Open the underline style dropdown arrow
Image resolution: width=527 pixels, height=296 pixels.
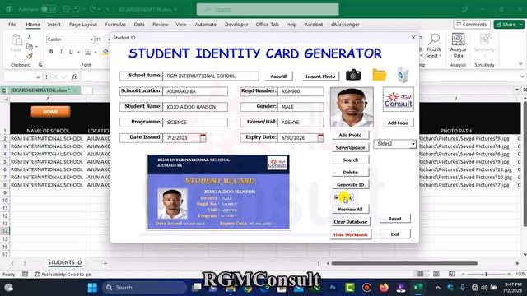pos(78,52)
